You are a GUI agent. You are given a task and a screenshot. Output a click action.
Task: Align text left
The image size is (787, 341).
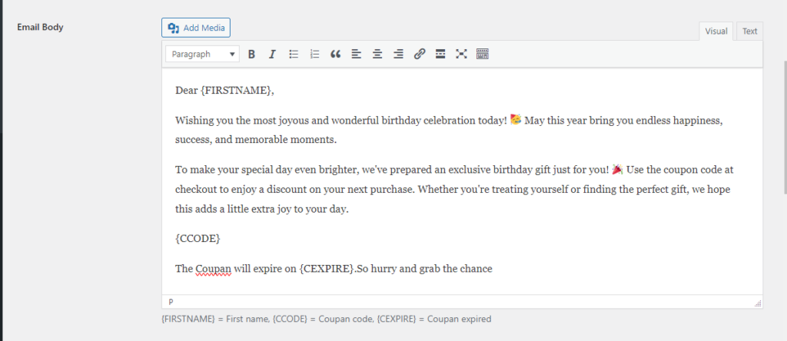(357, 55)
